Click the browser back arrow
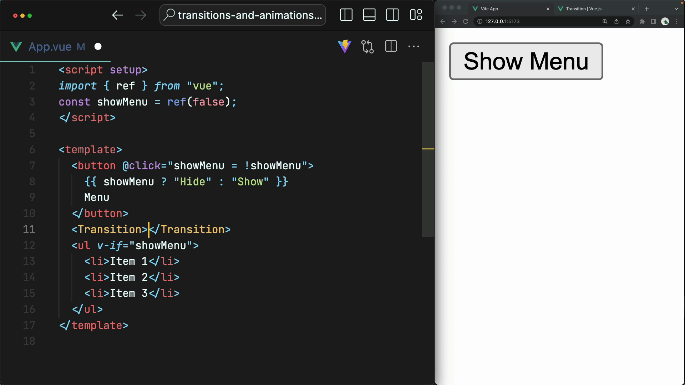Image resolution: width=685 pixels, height=385 pixels. [443, 21]
